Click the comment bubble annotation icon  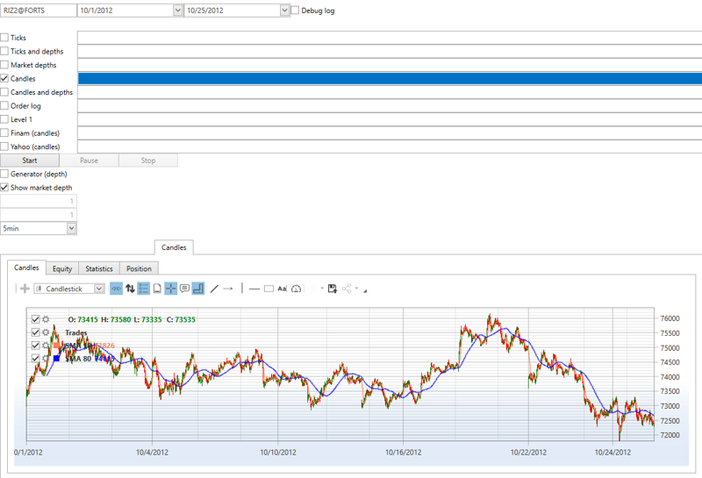[184, 289]
